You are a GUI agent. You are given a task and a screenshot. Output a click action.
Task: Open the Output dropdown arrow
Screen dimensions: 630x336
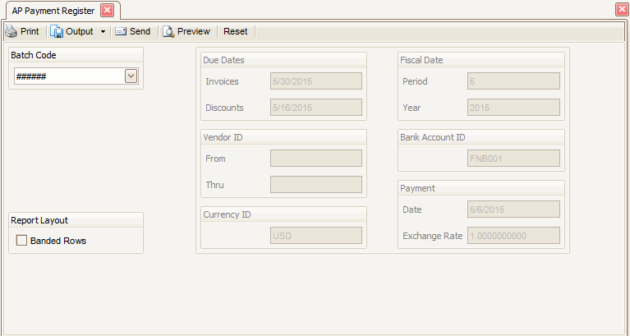pyautogui.click(x=103, y=32)
